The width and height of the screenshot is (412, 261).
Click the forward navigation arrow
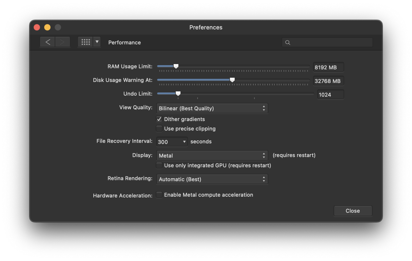[62, 42]
